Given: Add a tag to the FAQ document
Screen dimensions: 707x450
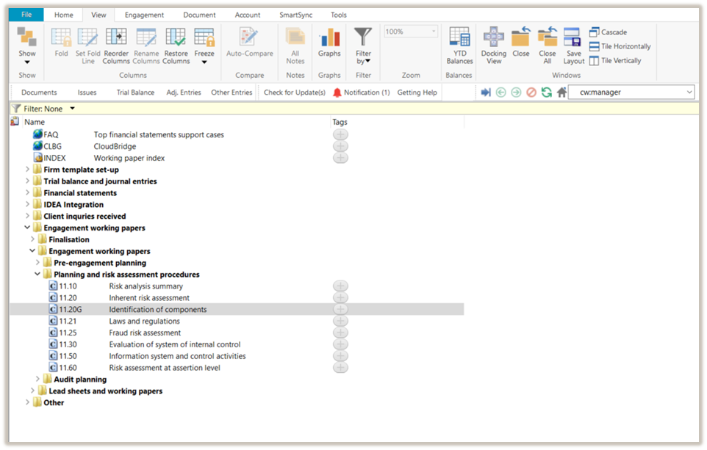Looking at the screenshot, I should [x=340, y=135].
